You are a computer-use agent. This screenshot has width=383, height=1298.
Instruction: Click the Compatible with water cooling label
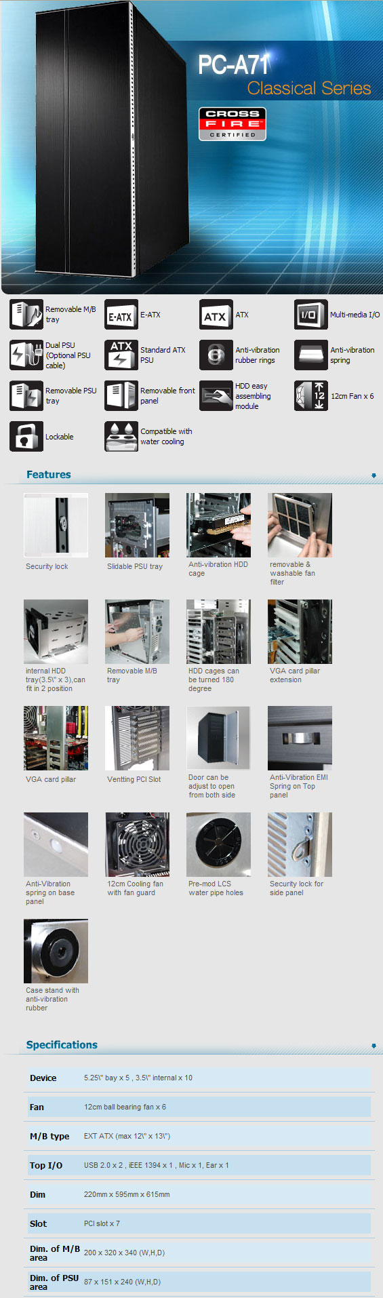(166, 437)
